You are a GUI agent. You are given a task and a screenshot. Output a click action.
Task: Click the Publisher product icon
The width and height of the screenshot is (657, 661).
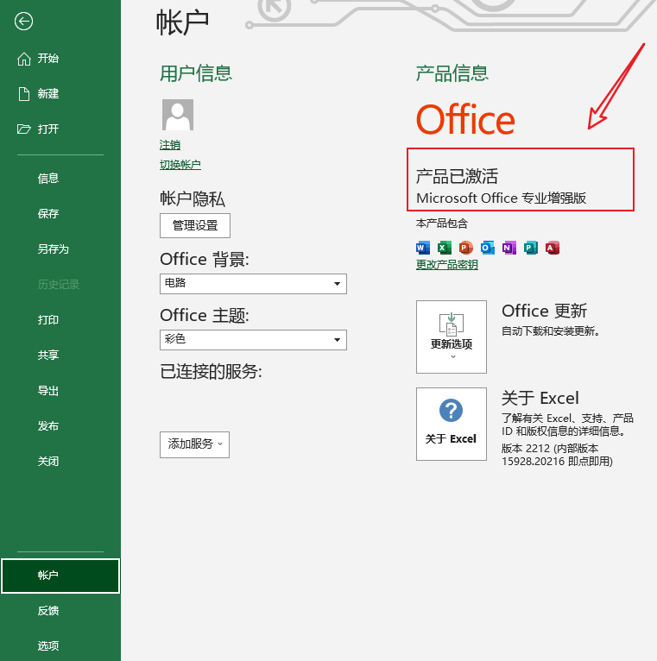(531, 249)
